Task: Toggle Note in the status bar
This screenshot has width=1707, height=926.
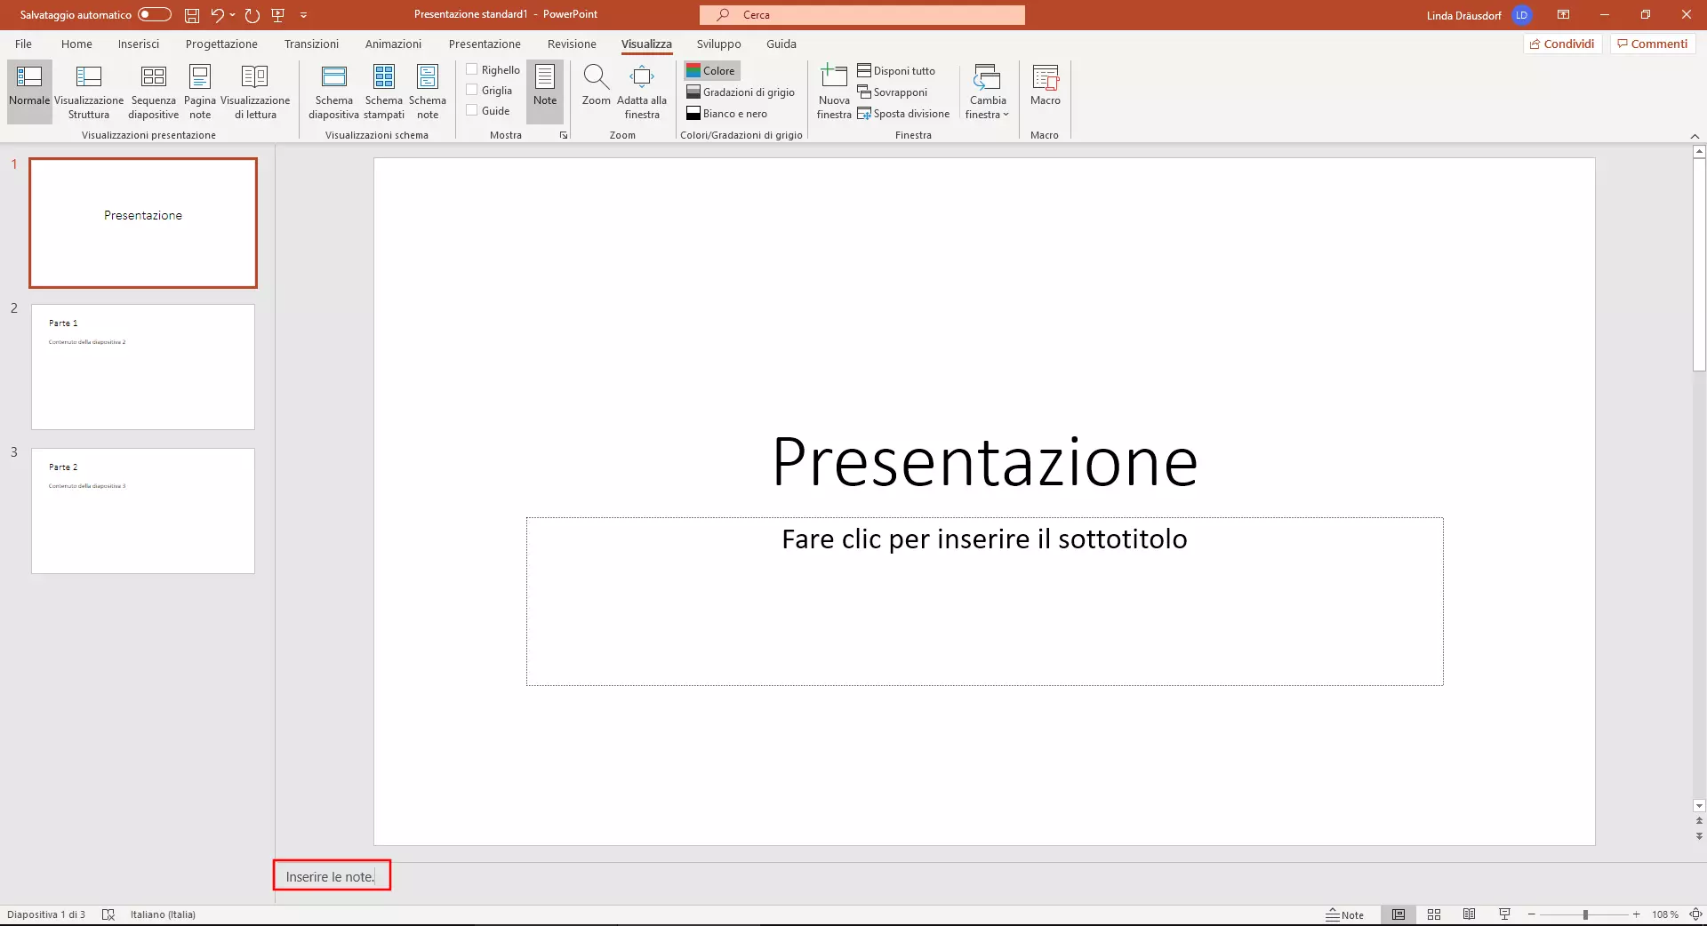Action: coord(1344,914)
